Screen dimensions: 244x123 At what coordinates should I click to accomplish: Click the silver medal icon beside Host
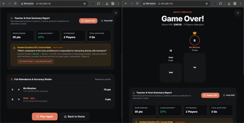tap(12, 99)
